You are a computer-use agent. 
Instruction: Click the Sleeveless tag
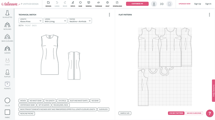coord(103,109)
